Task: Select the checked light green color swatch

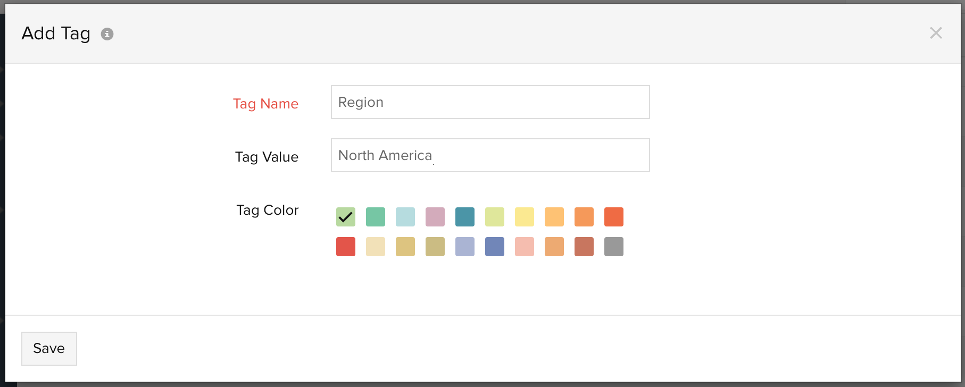Action: 346,217
